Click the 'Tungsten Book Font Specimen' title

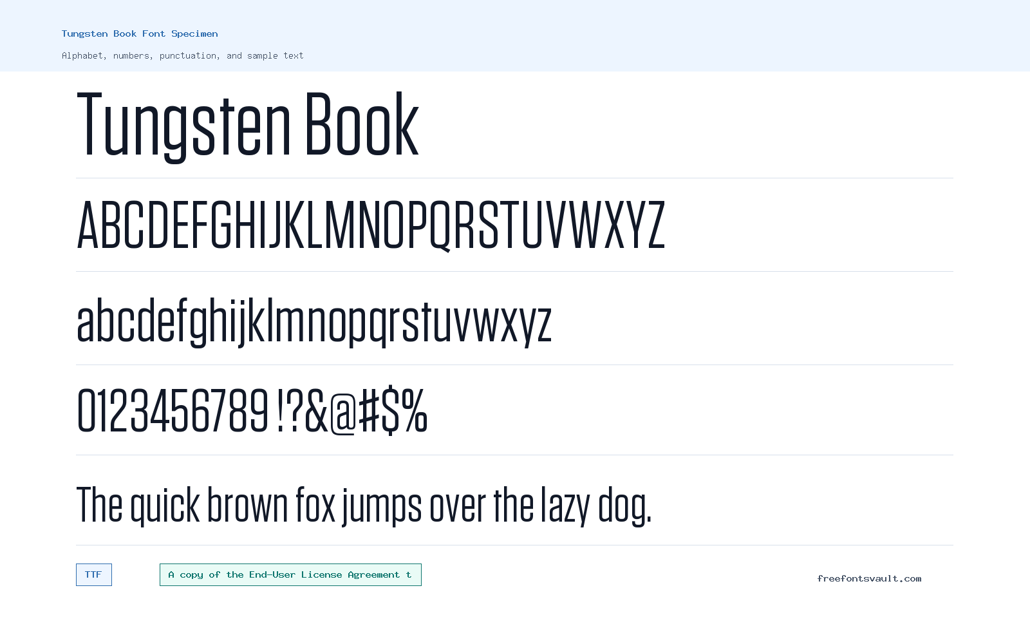[x=140, y=33]
